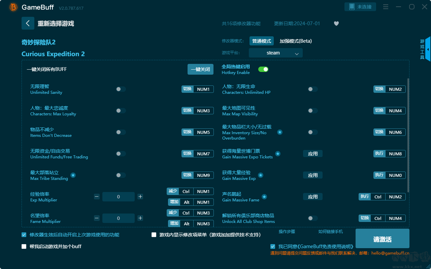Click the Fame Multiplier value input field
Image resolution: width=431 pixels, height=269 pixels.
tap(119, 218)
